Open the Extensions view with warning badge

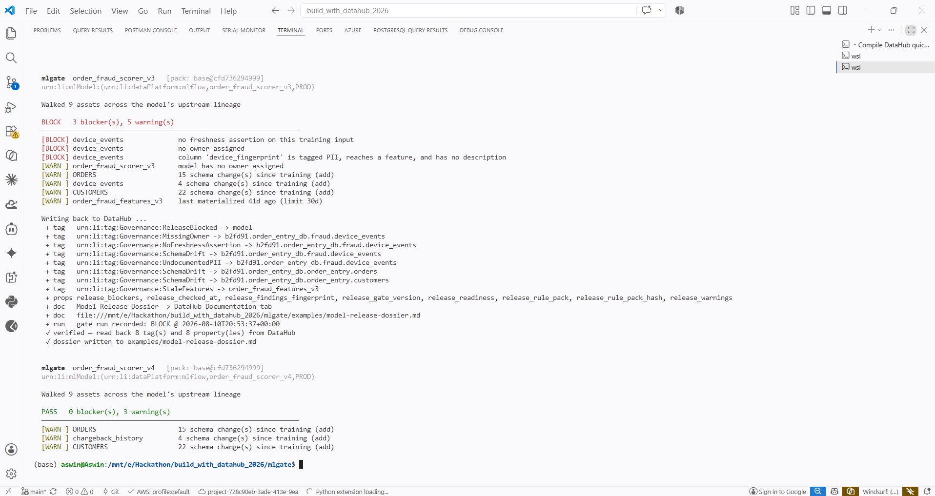[11, 132]
